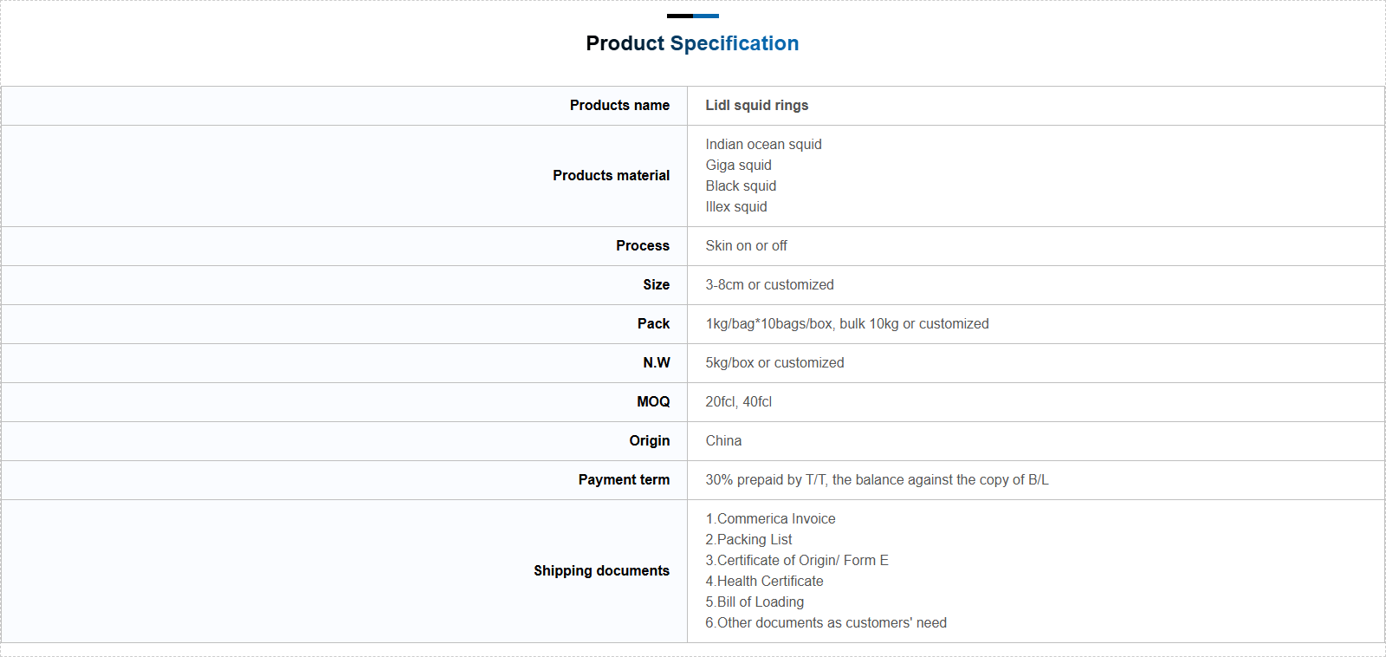Viewport: 1386px width, 657px height.
Task: Click the Products material row label
Action: [611, 175]
